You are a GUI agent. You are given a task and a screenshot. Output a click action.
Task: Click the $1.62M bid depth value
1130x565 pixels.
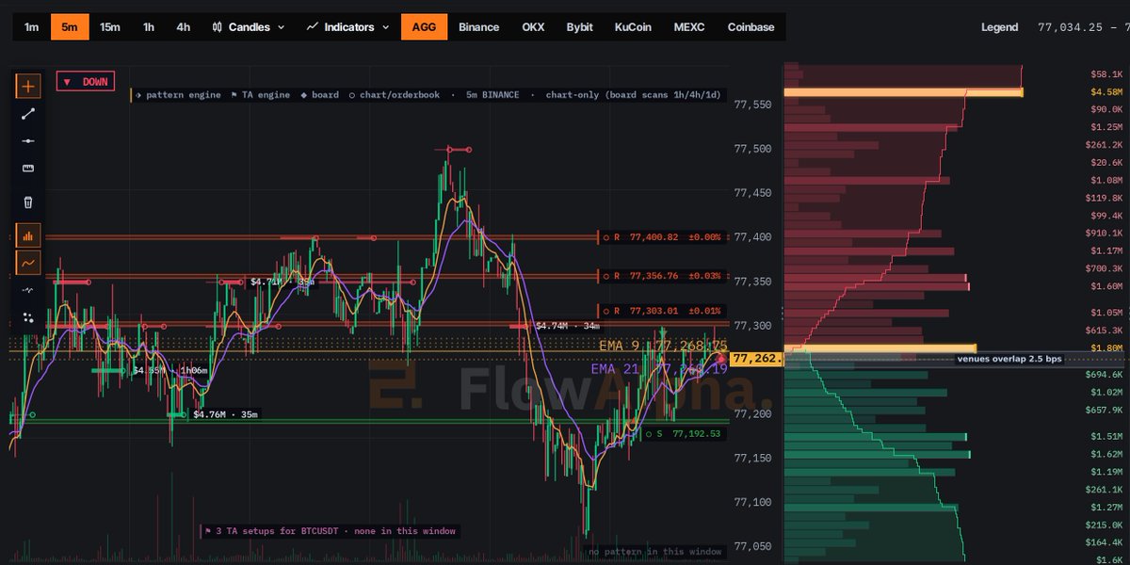1106,454
